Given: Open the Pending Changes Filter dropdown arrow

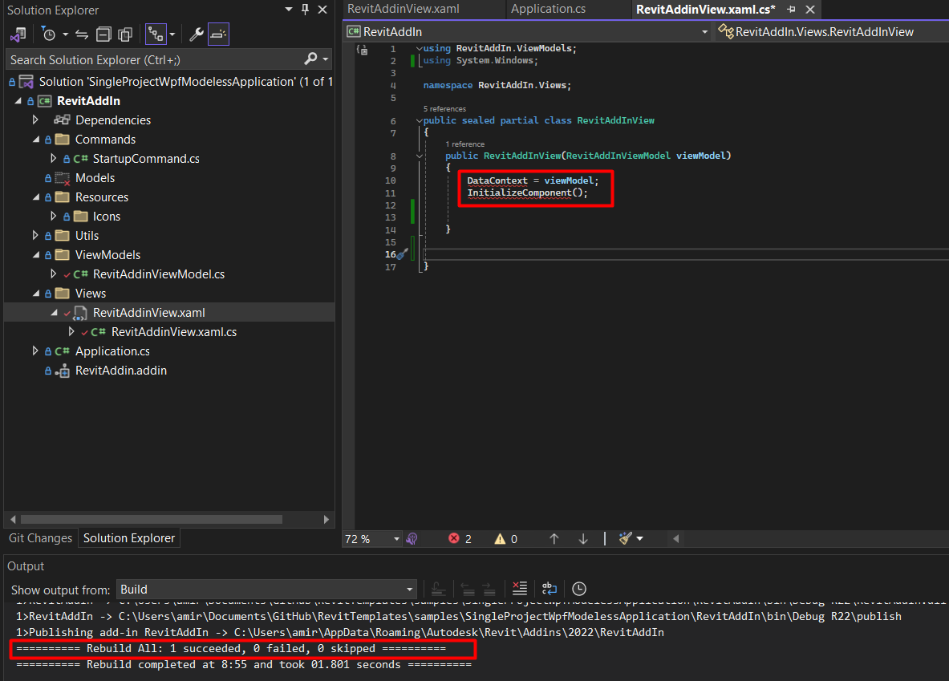Looking at the screenshot, I should [65, 34].
